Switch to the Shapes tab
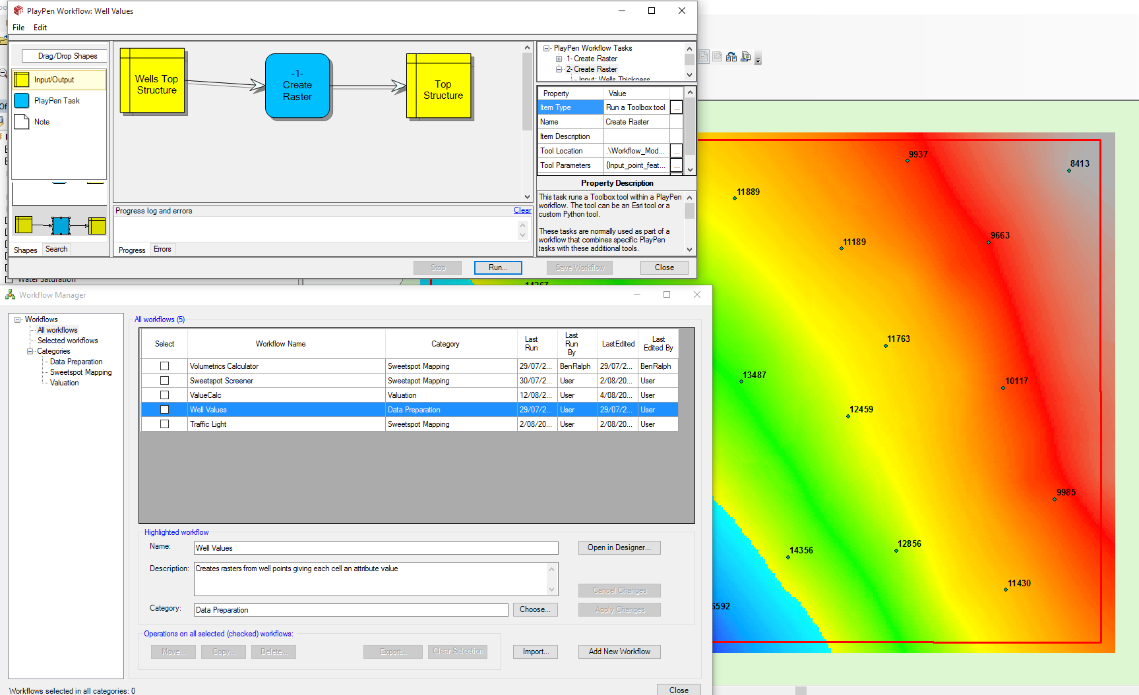This screenshot has width=1139, height=695. coord(26,250)
